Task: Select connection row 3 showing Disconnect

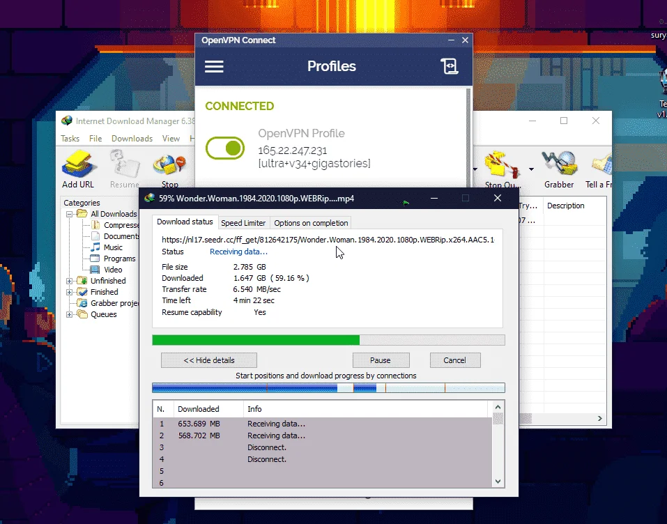Action: point(323,447)
